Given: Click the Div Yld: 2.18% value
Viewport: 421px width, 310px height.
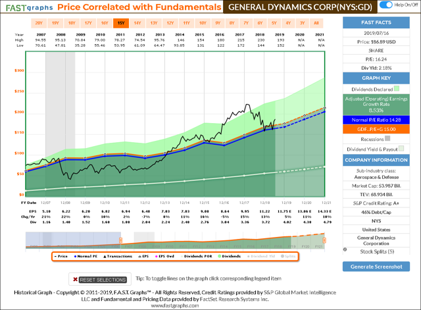Looking at the screenshot, I should tap(376, 68).
